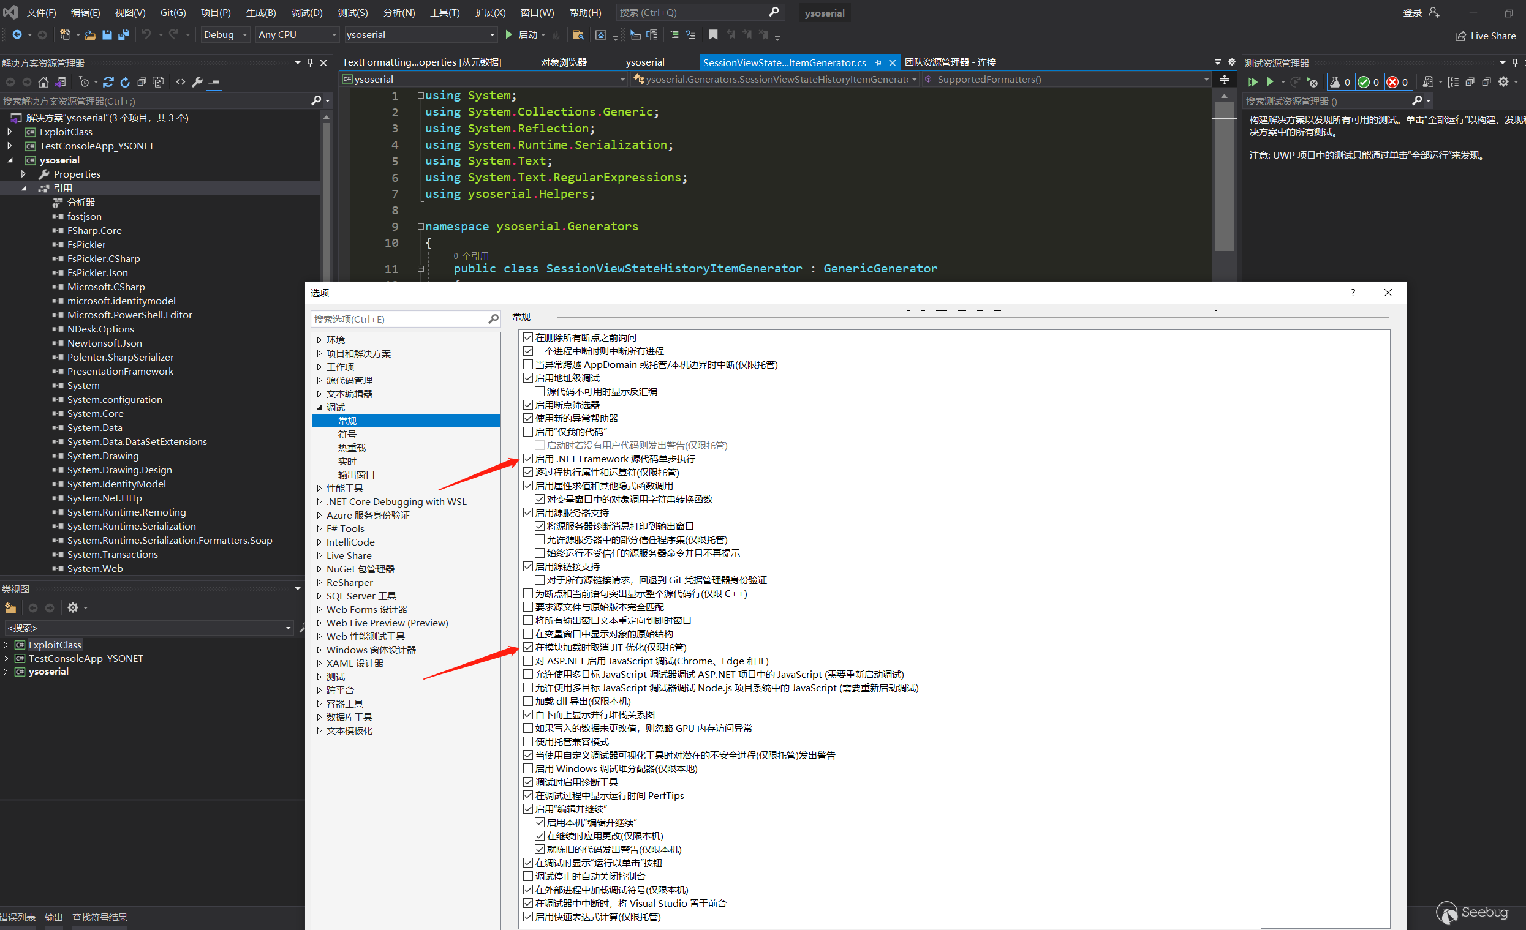This screenshot has width=1526, height=930.
Task: Uncheck 启用 .NET Framework 源代码单步执行 option
Action: (527, 459)
